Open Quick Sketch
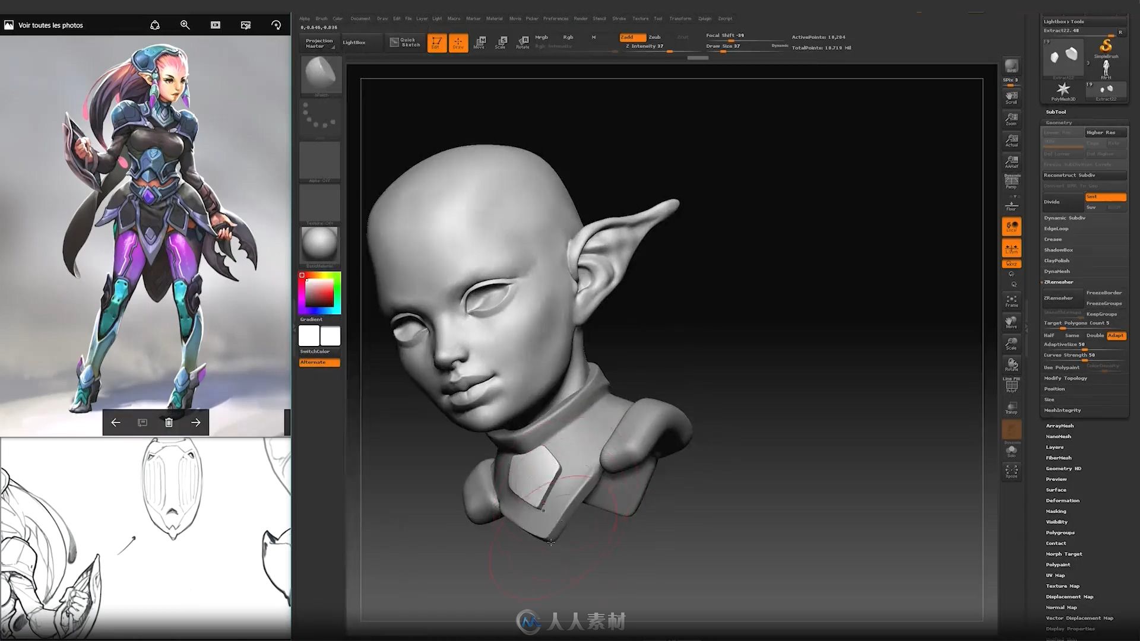The image size is (1140, 641). click(x=405, y=42)
